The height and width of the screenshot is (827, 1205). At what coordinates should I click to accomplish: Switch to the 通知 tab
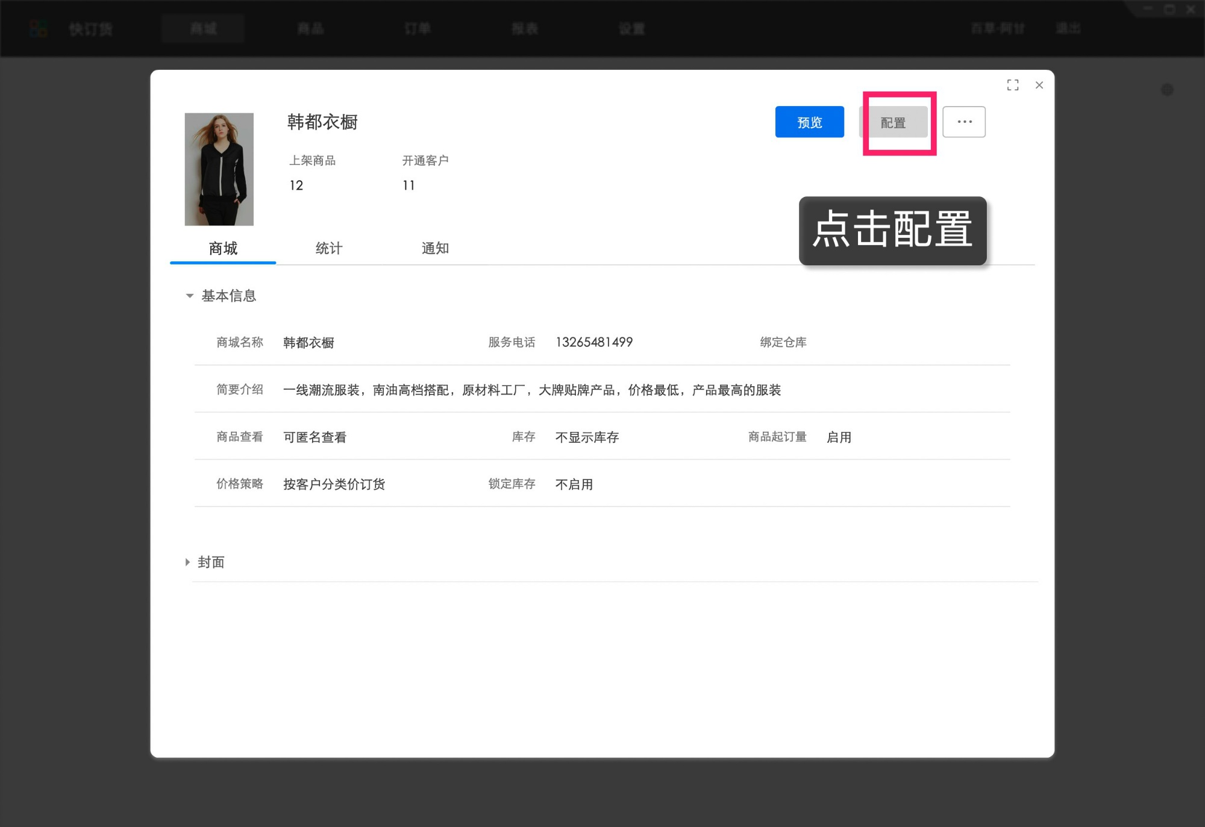(x=436, y=248)
